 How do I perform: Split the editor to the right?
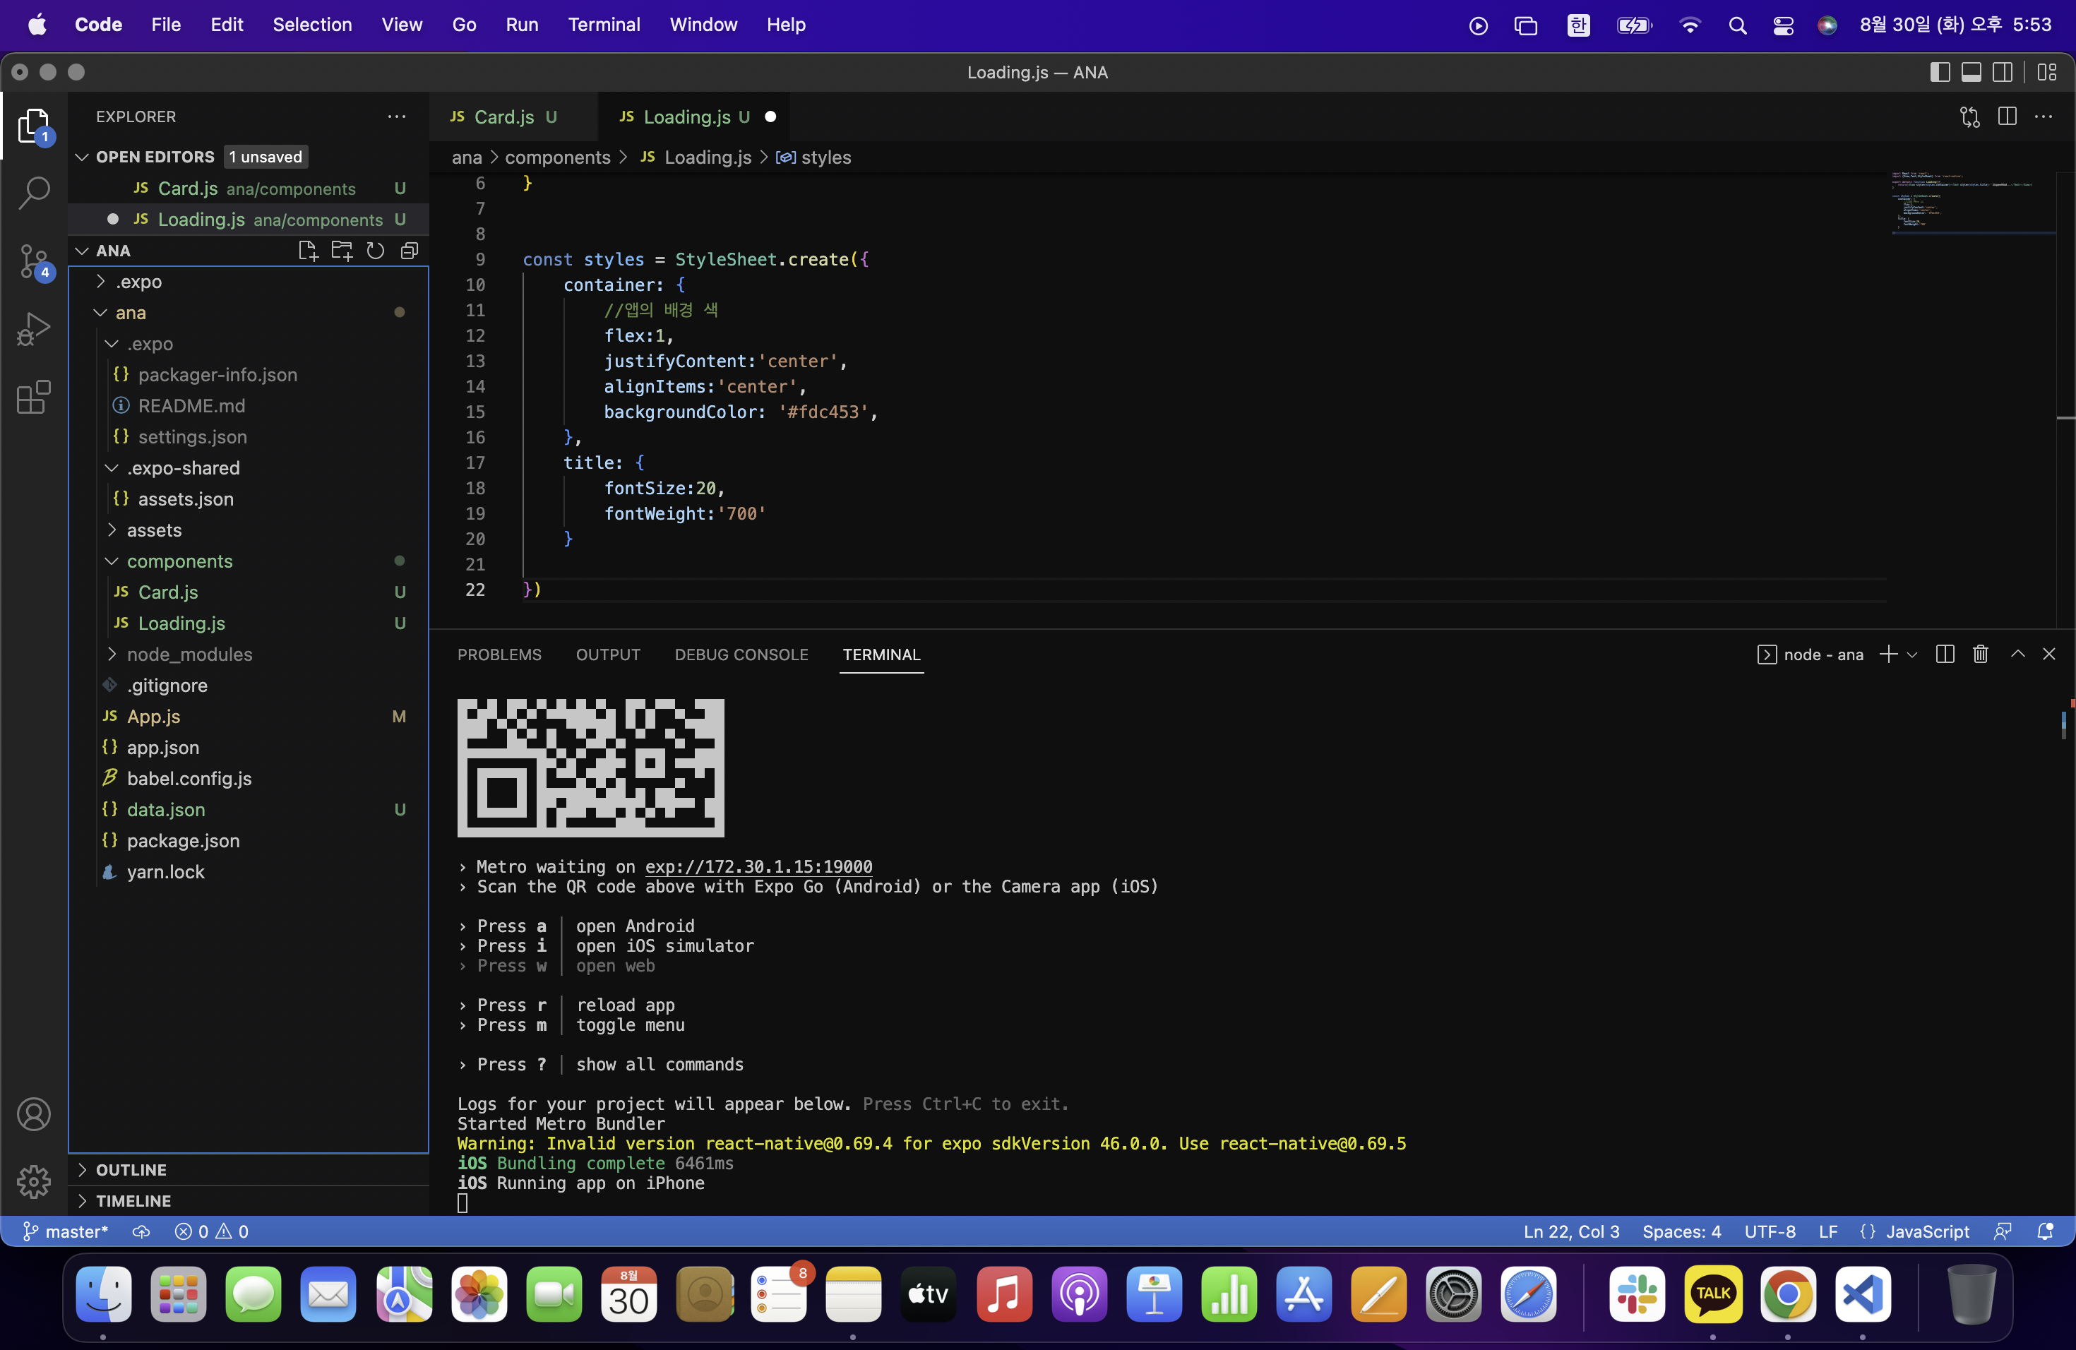2006,117
